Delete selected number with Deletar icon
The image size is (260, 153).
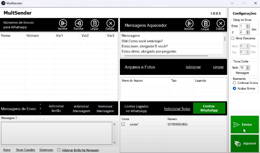(111, 25)
